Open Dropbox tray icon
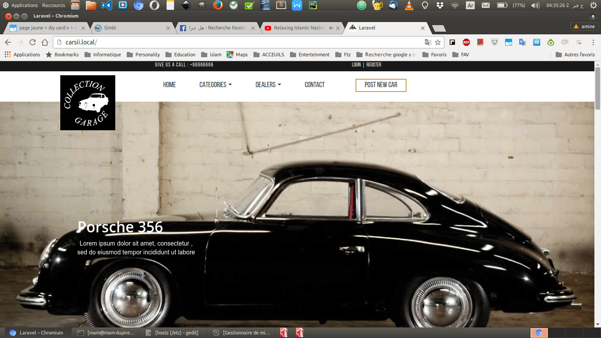601x338 pixels. coord(440,5)
